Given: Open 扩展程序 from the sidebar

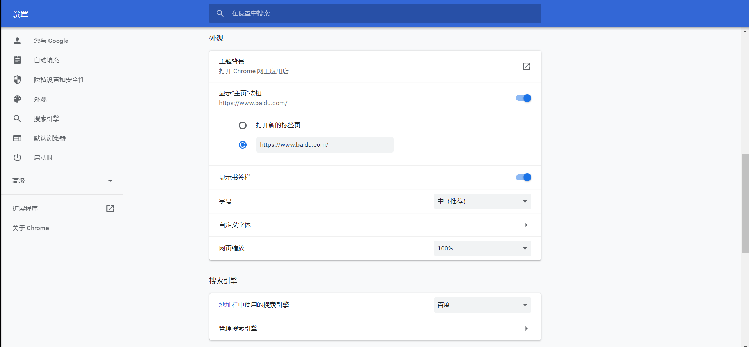Looking at the screenshot, I should 25,209.
